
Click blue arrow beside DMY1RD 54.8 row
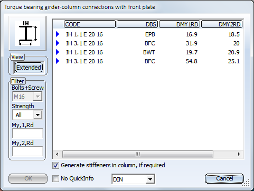click(x=58, y=61)
